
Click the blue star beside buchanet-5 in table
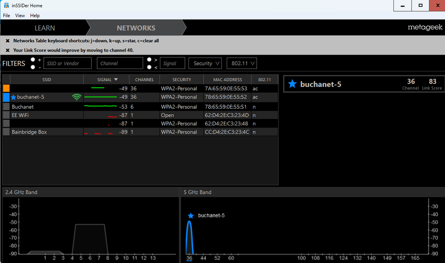13,97
